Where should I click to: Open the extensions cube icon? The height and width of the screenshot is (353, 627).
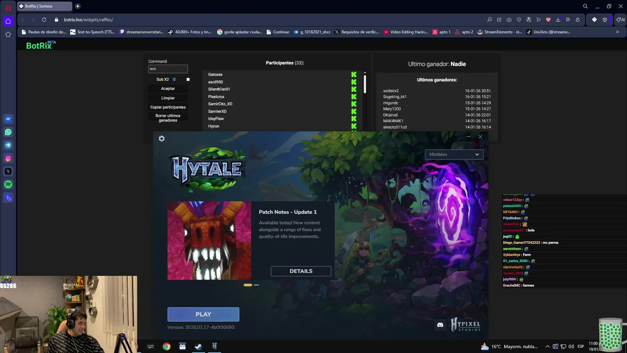605,20
